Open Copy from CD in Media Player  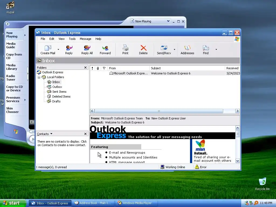pyautogui.click(x=14, y=56)
